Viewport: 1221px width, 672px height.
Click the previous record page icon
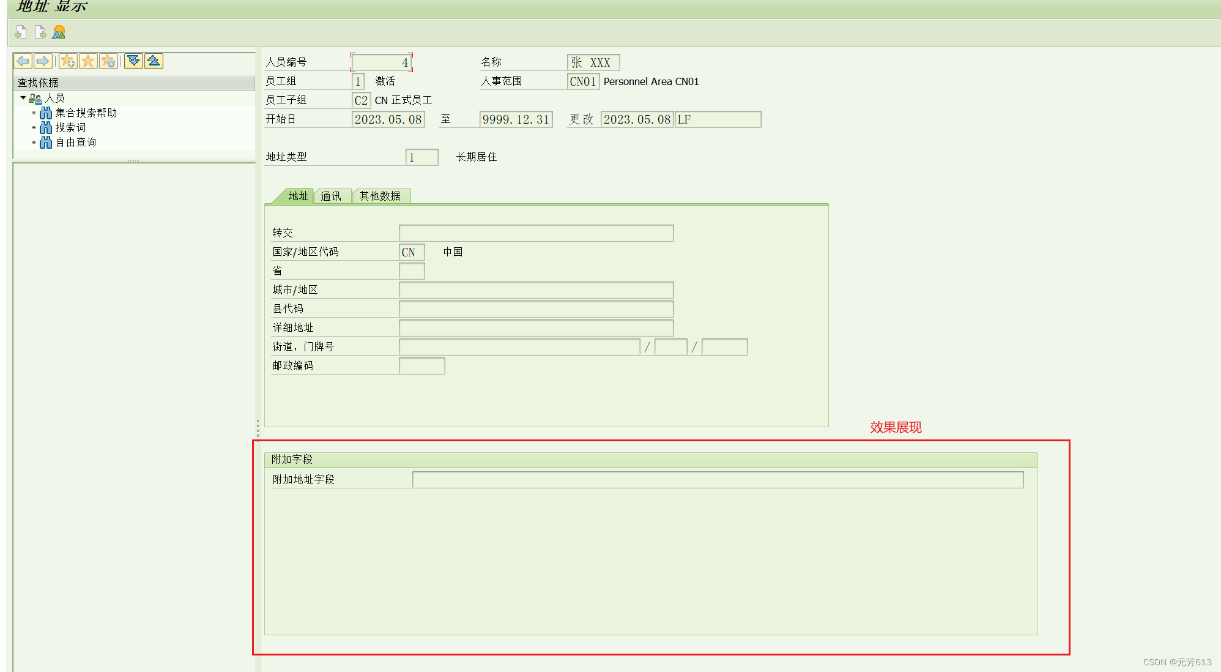pos(21,32)
